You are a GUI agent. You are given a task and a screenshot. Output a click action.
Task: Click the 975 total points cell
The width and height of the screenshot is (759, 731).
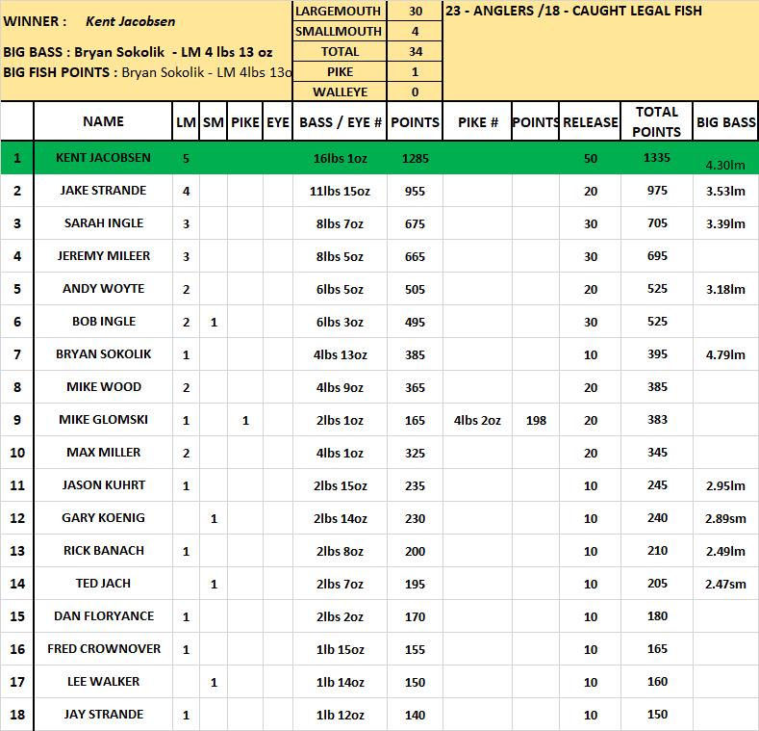657,190
